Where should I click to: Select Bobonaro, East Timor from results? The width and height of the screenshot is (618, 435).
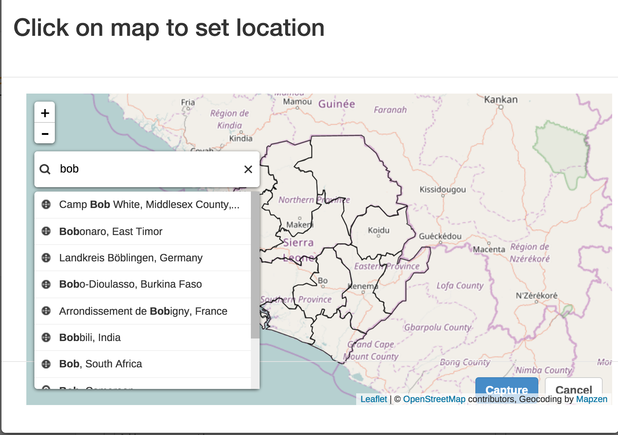pos(110,231)
